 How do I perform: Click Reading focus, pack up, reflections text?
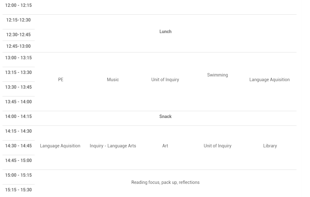(165, 182)
